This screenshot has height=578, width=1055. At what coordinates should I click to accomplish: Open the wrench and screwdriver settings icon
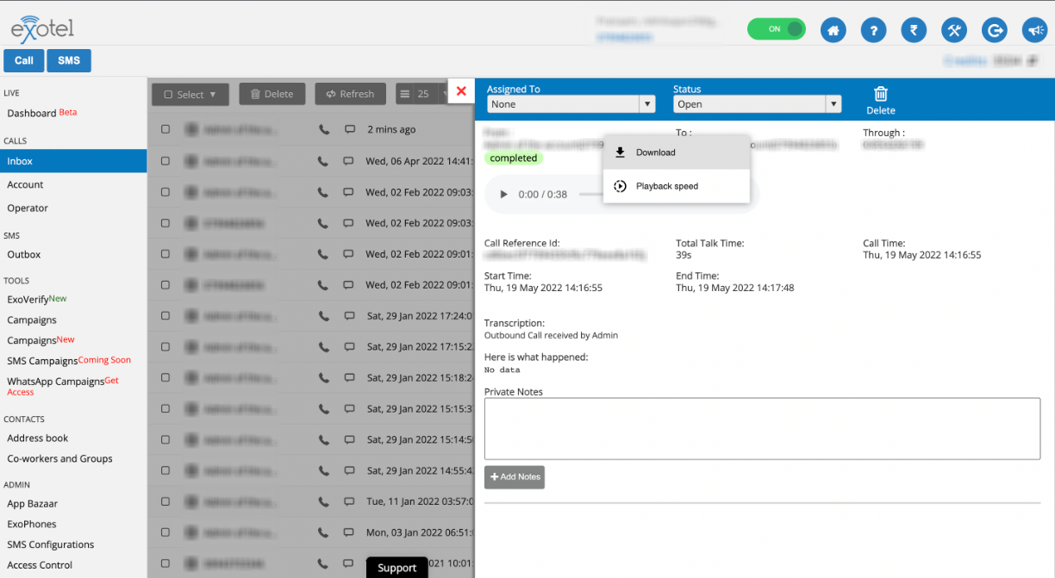(x=954, y=30)
